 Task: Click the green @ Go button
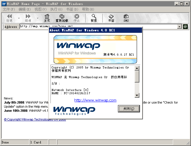click(185, 27)
